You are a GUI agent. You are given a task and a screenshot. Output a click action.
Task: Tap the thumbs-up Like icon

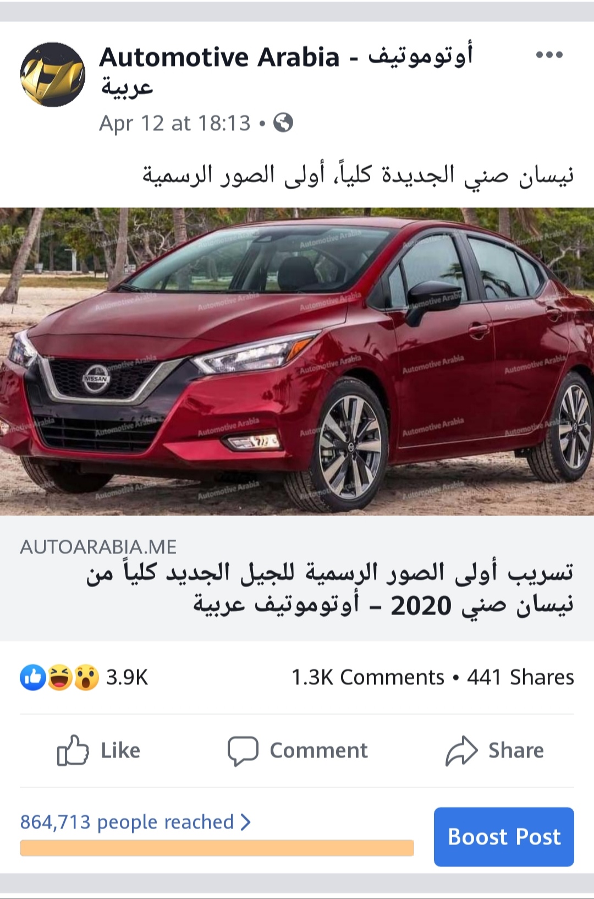point(73,750)
